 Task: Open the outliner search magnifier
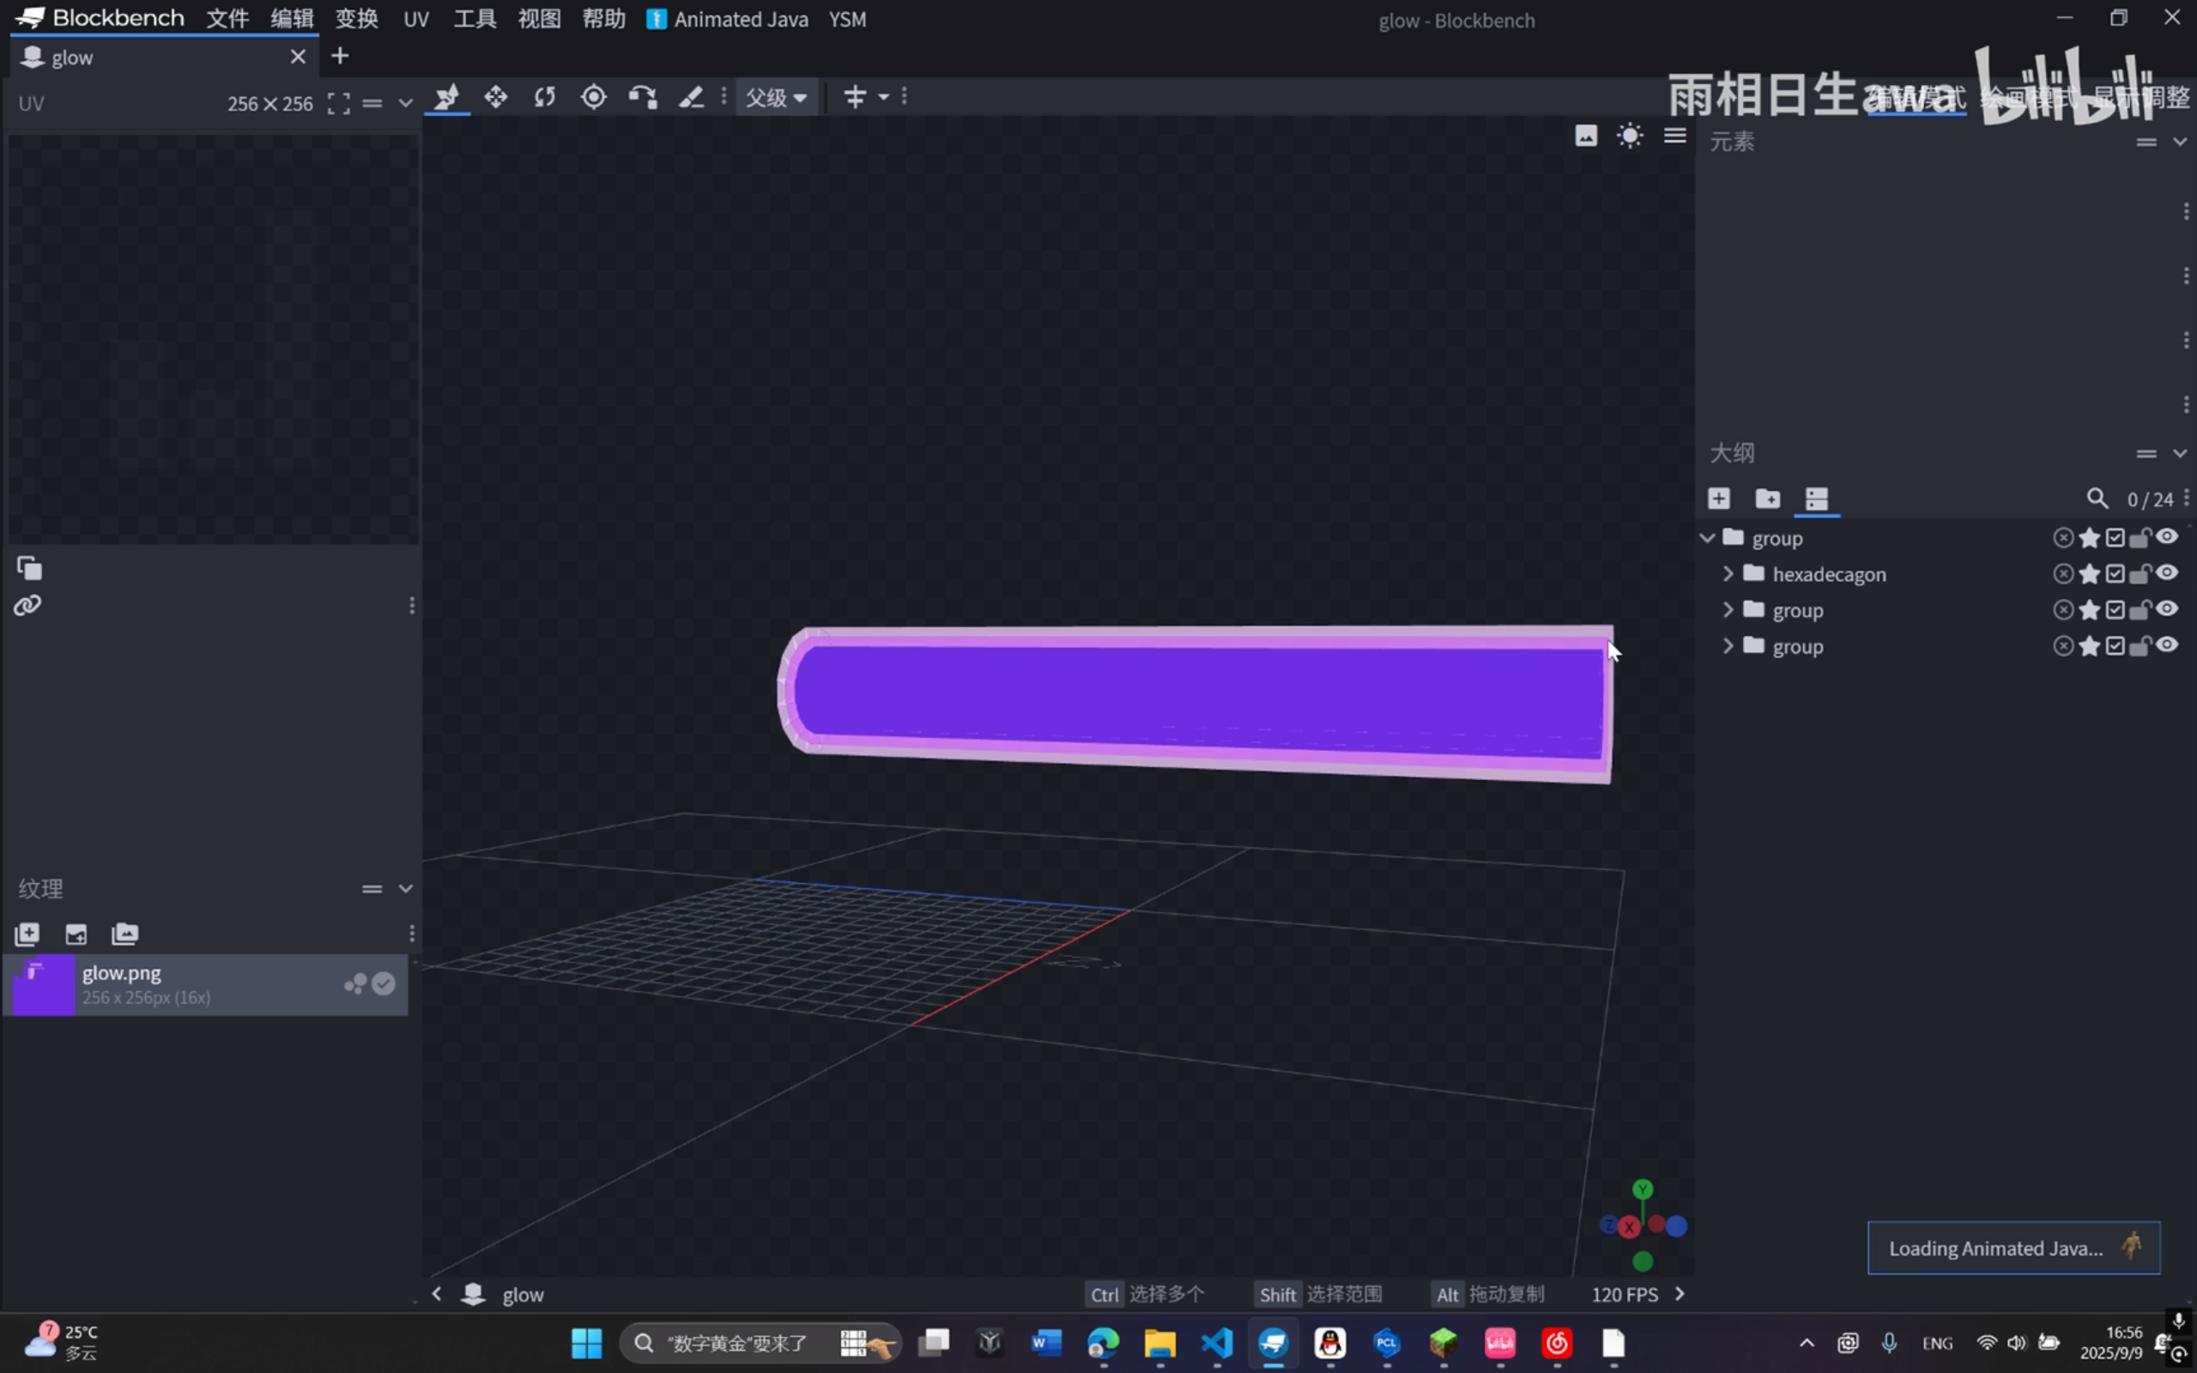point(2097,499)
